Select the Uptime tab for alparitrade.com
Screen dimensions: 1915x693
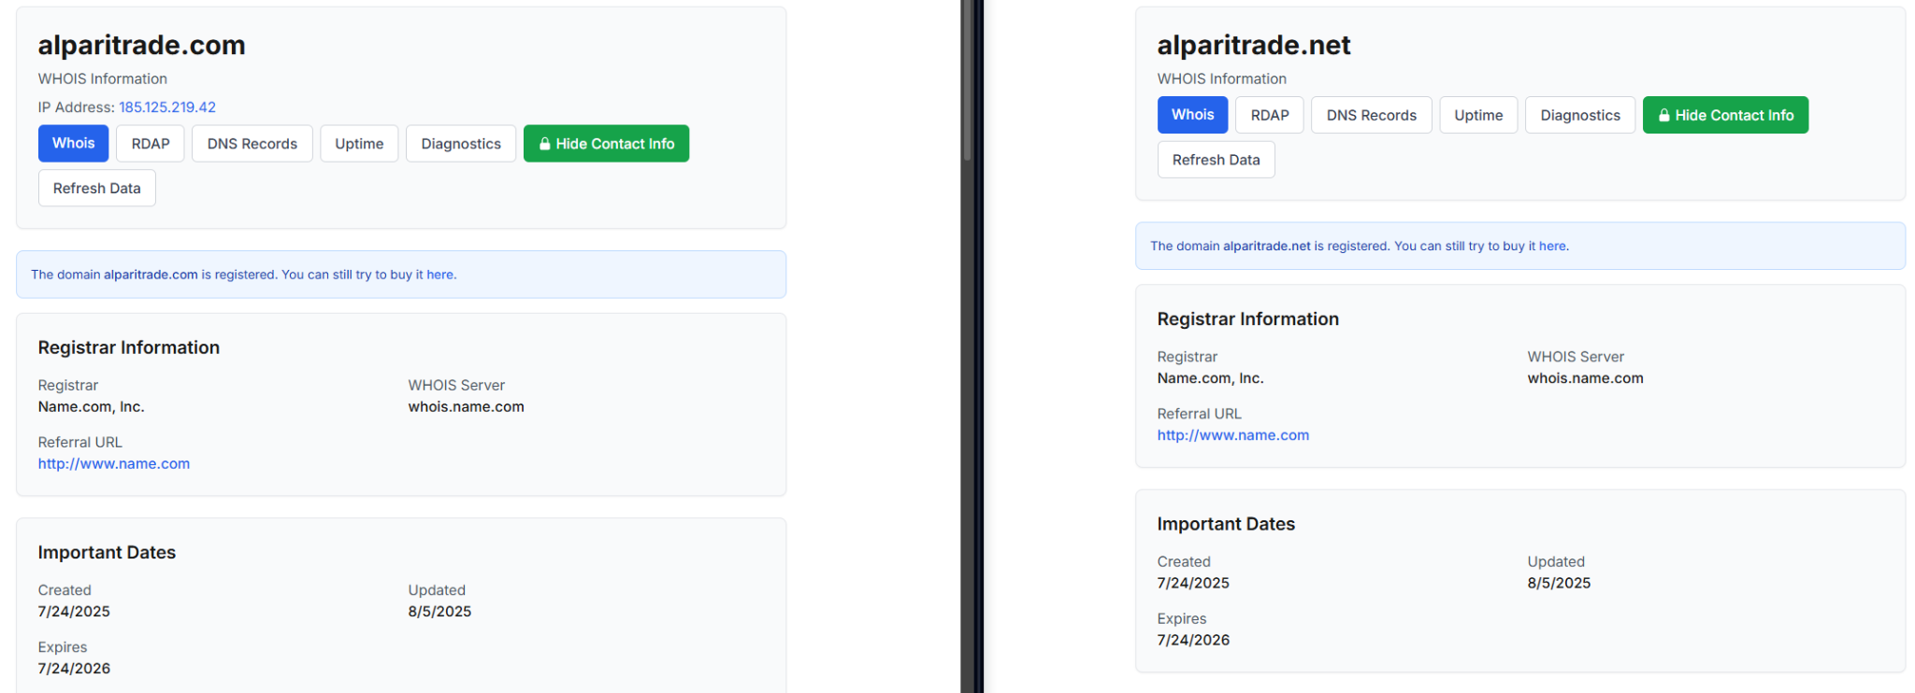(359, 144)
